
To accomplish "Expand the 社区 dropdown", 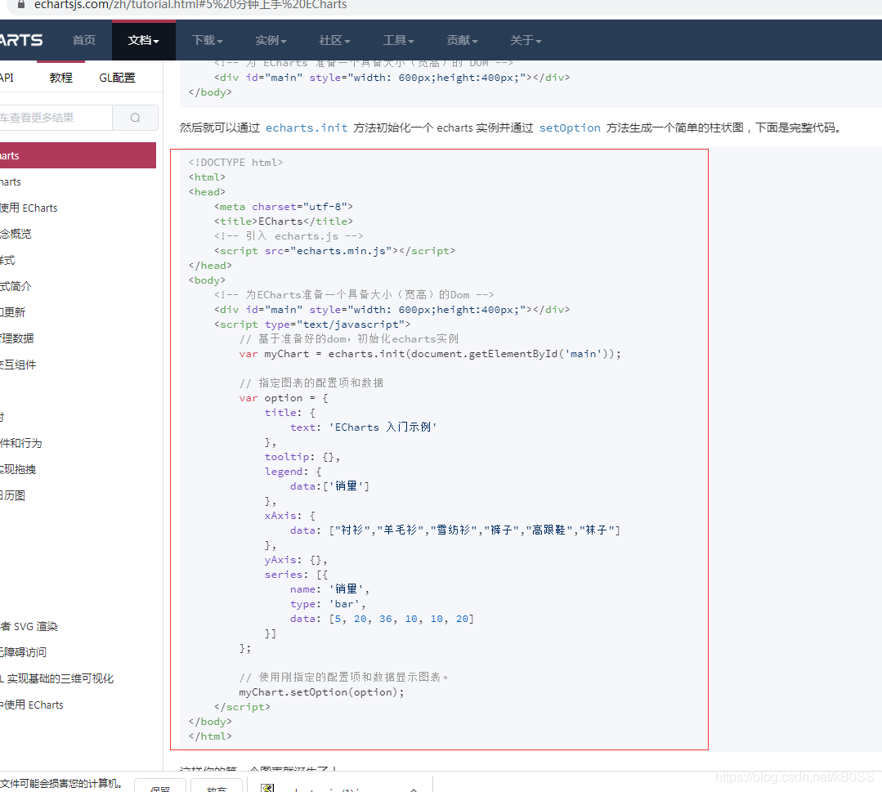I will (334, 39).
